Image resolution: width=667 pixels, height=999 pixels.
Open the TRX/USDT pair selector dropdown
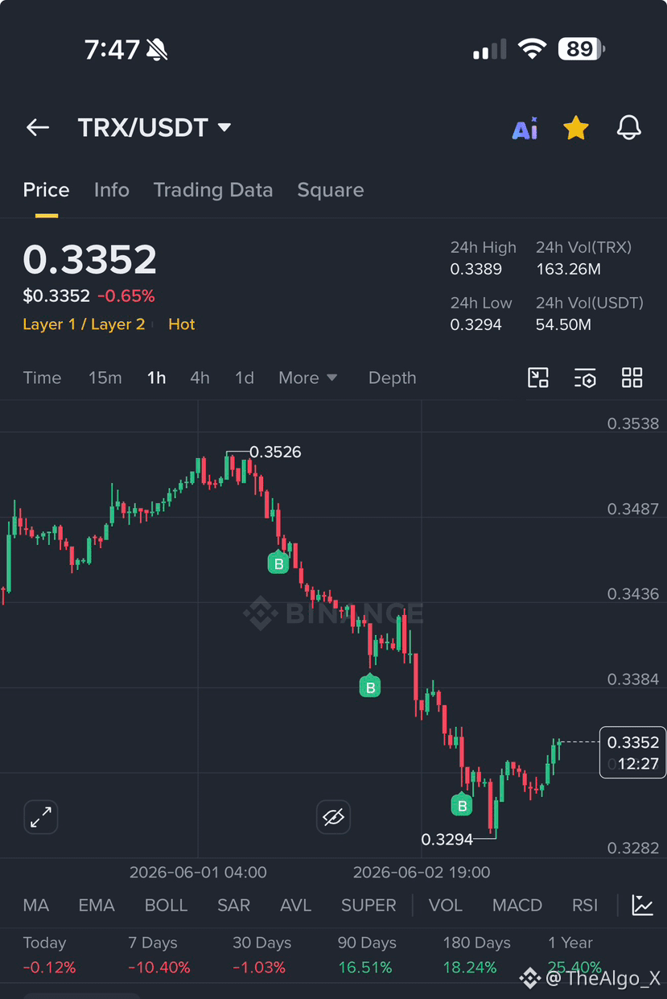pyautogui.click(x=154, y=127)
